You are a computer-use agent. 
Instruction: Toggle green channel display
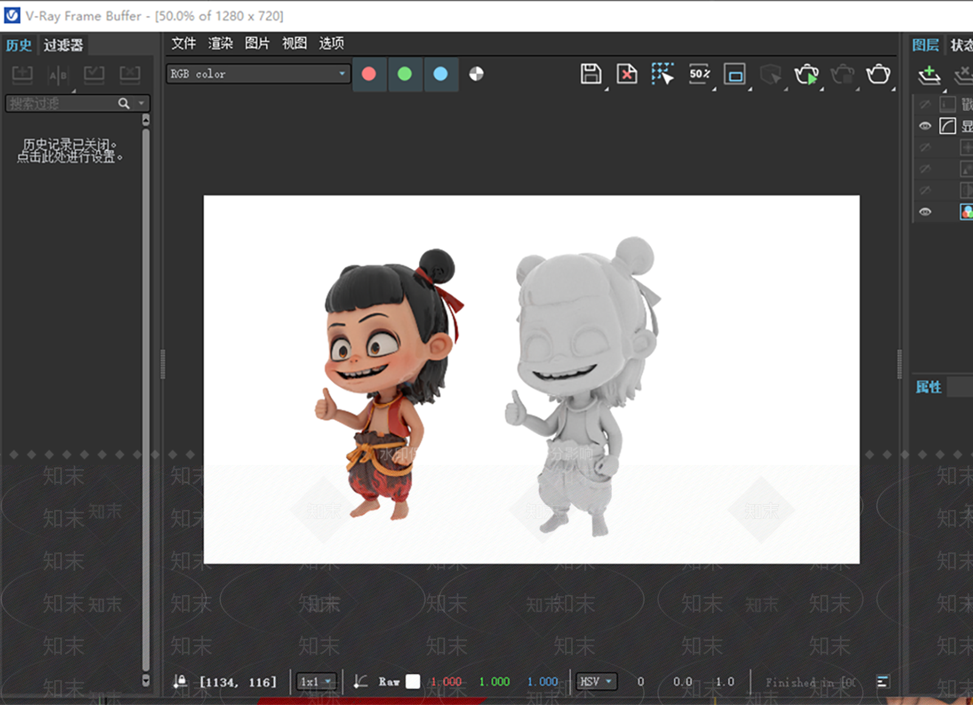(x=404, y=74)
